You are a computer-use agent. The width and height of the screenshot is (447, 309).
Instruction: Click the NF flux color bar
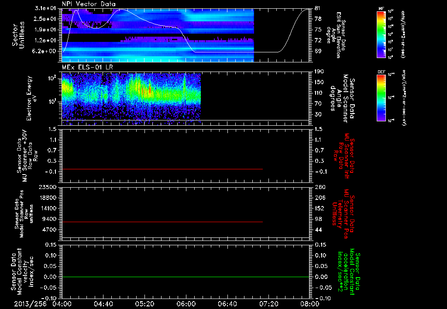pyautogui.click(x=382, y=34)
